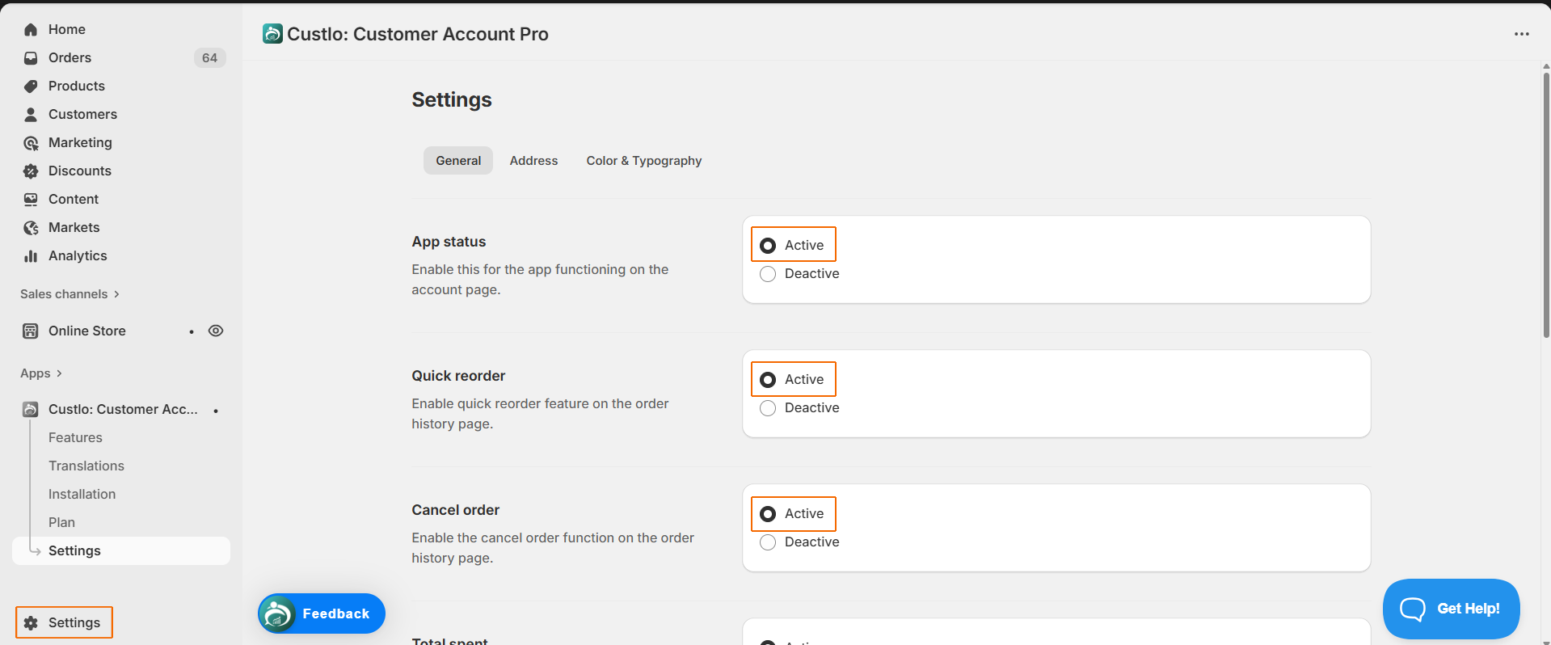The width and height of the screenshot is (1551, 645).
Task: Click the Discounts badge icon
Action: 31,171
